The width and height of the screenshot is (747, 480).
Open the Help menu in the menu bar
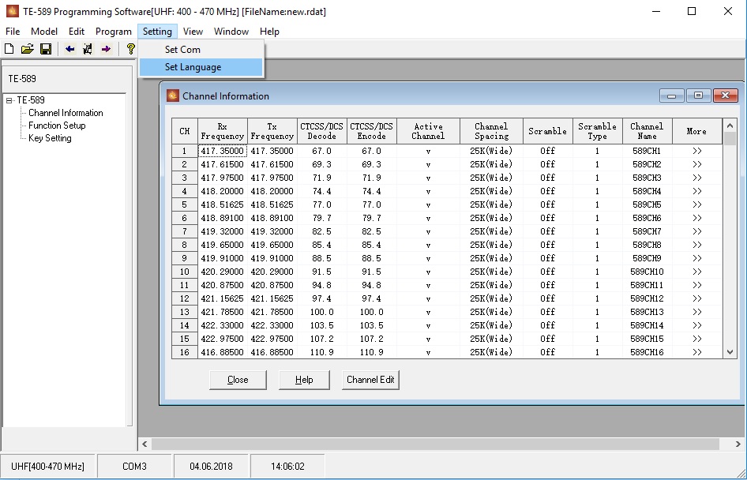tap(269, 32)
